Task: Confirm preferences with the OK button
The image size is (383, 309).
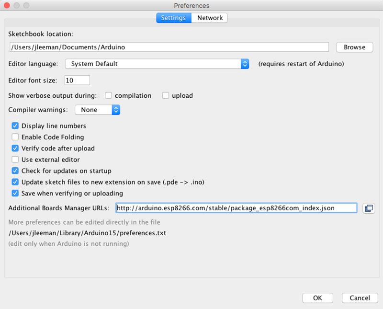Action: pos(317,298)
